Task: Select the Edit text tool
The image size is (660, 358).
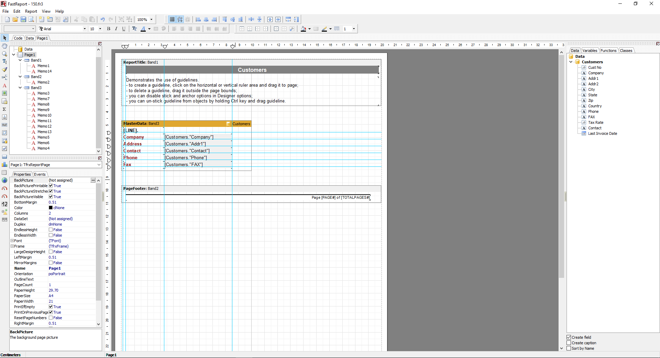Action: click(x=4, y=62)
